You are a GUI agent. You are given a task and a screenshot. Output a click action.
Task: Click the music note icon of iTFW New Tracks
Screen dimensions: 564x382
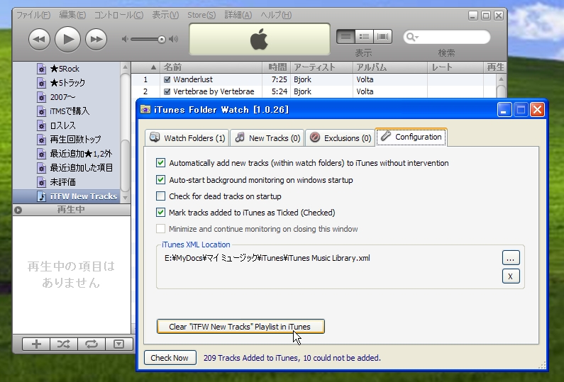coord(42,196)
